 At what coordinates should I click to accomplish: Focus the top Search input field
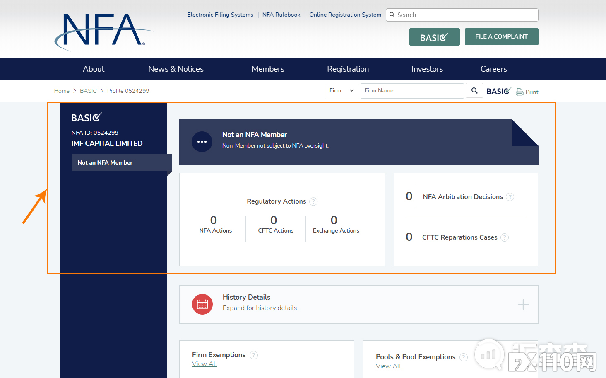[x=462, y=15]
